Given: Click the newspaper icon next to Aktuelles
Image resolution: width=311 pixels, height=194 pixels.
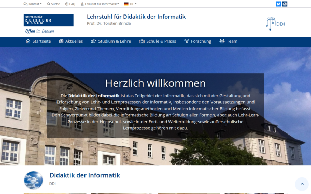Looking at the screenshot, I should pos(61,41).
